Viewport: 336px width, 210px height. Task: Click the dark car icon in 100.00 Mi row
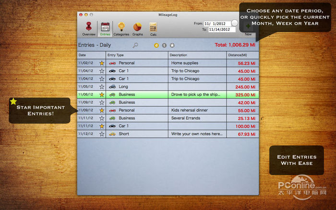point(112,126)
